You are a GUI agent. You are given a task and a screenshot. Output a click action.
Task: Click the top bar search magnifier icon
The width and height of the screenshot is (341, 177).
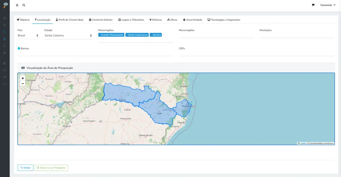click(x=24, y=5)
